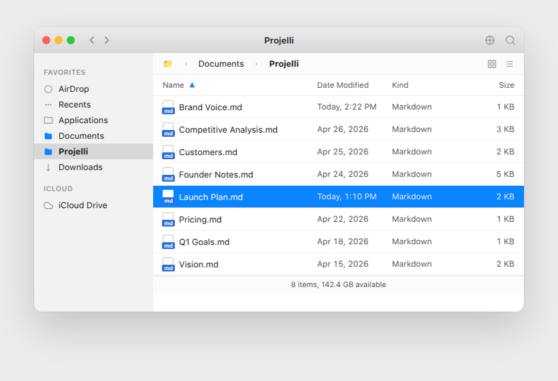Image resolution: width=558 pixels, height=381 pixels.
Task: Click the date Apr 25, 2026
Action: (343, 152)
